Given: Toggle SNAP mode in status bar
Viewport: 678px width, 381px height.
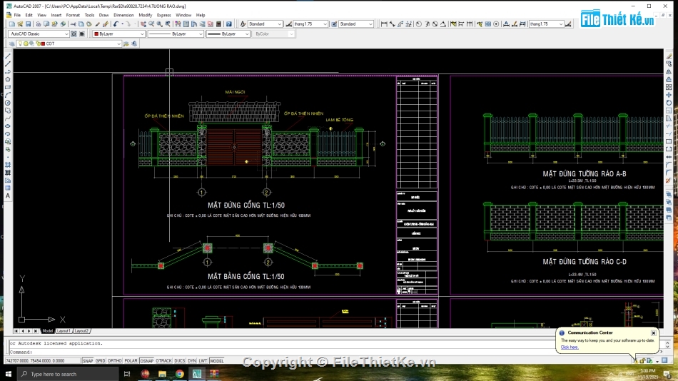Looking at the screenshot, I should 88,361.
